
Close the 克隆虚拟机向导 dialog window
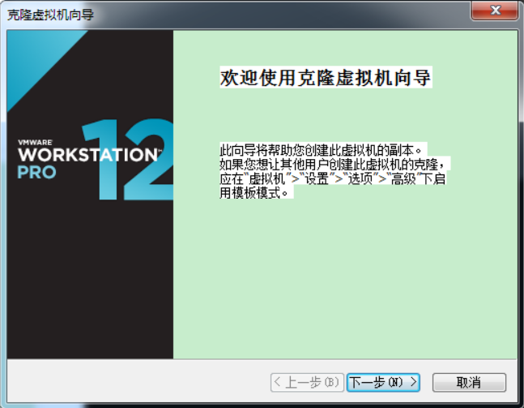pyautogui.click(x=495, y=11)
